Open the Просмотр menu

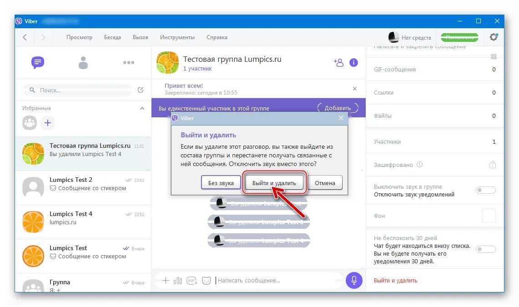(79, 37)
